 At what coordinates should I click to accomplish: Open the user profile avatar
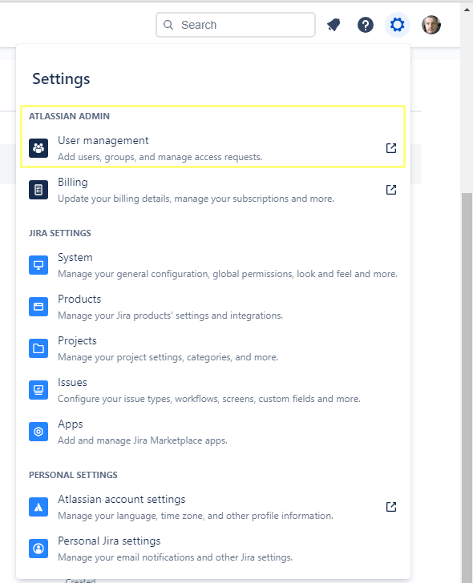pyautogui.click(x=431, y=25)
